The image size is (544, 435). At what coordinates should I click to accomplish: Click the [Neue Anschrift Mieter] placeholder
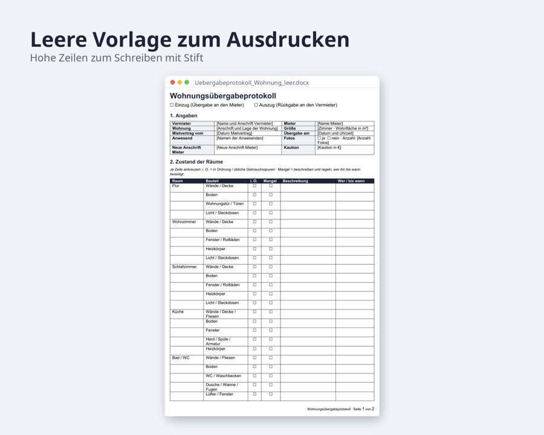(237, 147)
